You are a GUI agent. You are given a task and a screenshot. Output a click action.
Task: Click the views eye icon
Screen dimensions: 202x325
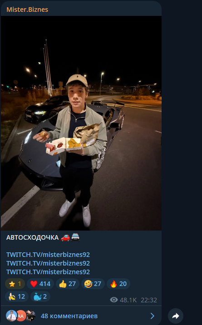pos(114,300)
